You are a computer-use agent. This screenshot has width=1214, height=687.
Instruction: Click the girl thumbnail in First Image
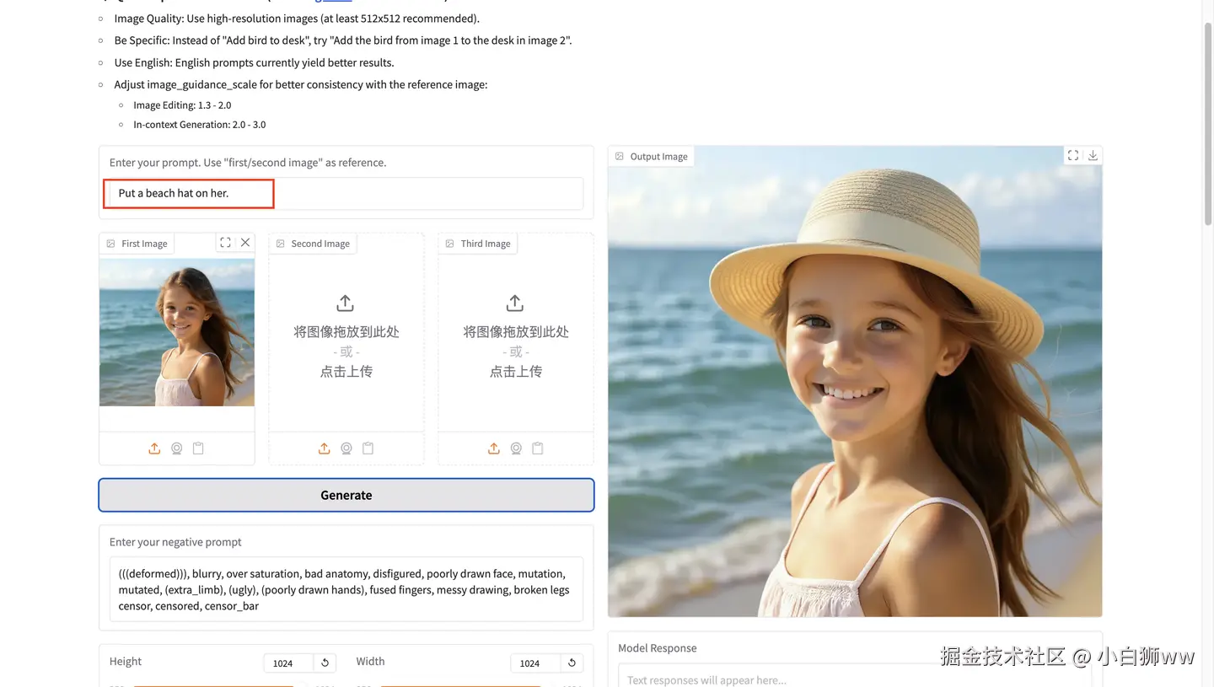point(177,332)
